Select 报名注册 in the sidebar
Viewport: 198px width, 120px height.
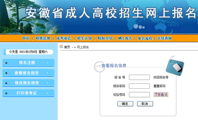(28, 62)
